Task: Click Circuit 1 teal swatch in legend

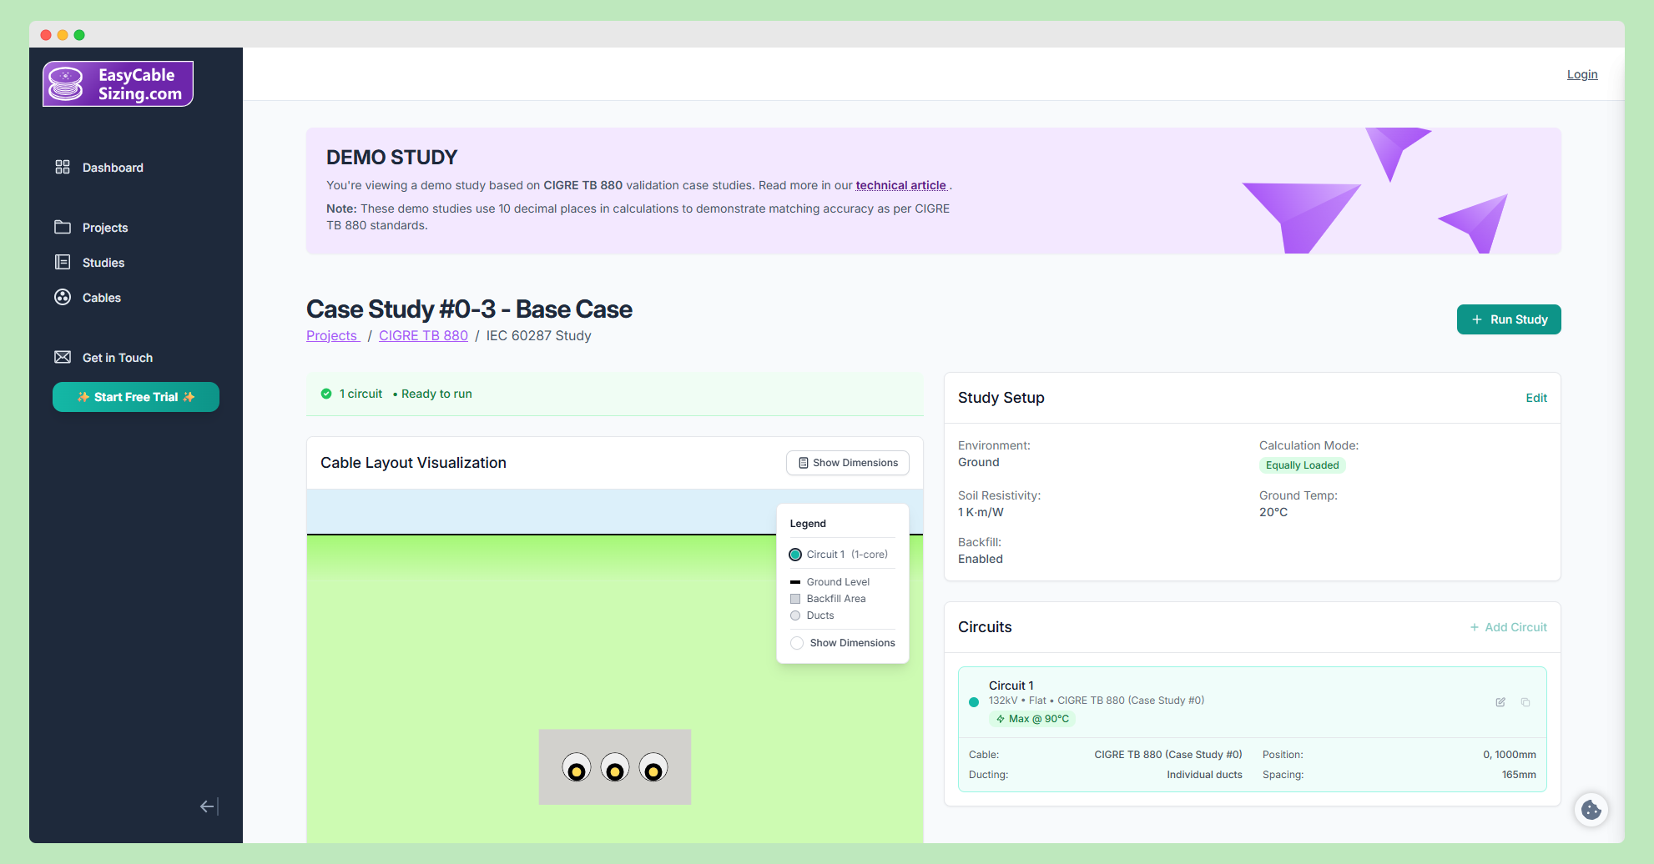Action: (x=795, y=555)
